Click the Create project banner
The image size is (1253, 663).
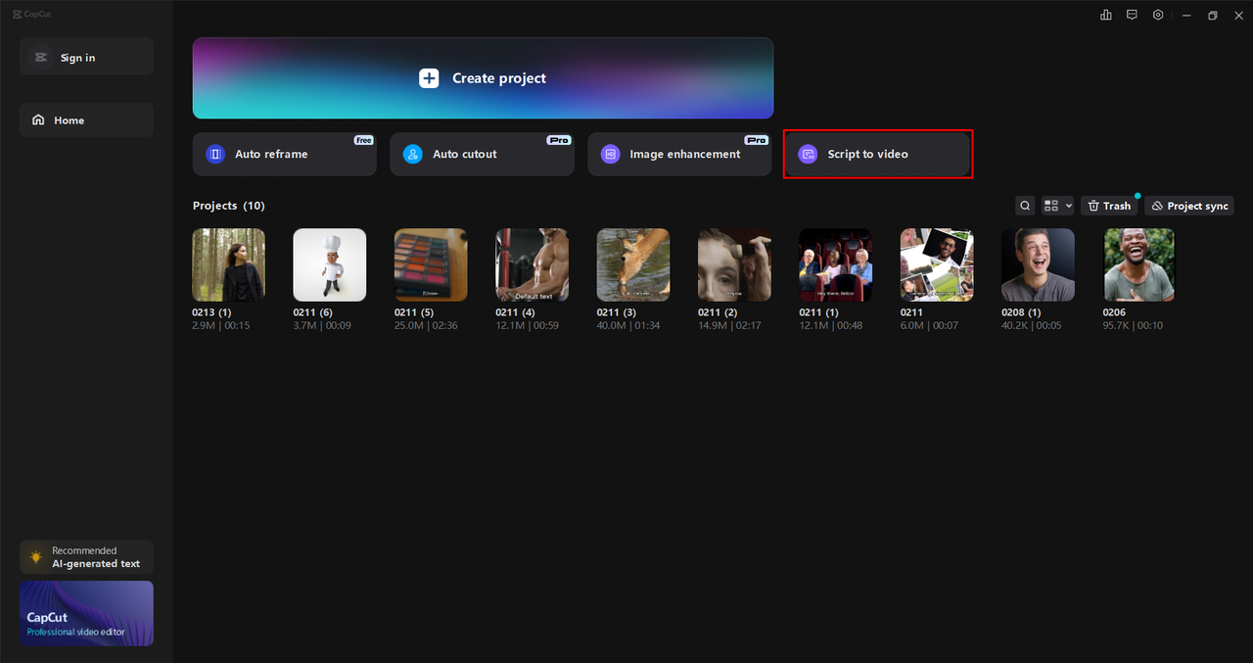483,78
